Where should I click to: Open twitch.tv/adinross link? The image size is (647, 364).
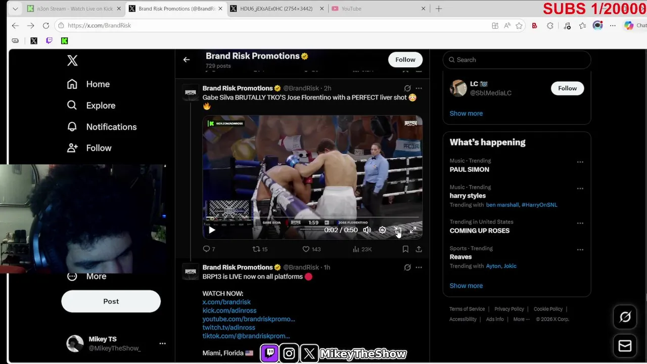click(229, 328)
